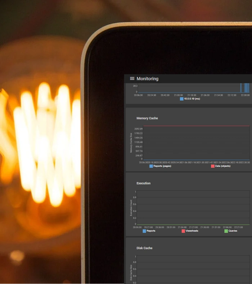Open the hamburger menu next to Monitoring
Screen dimensions: 252x284
tap(132, 79)
